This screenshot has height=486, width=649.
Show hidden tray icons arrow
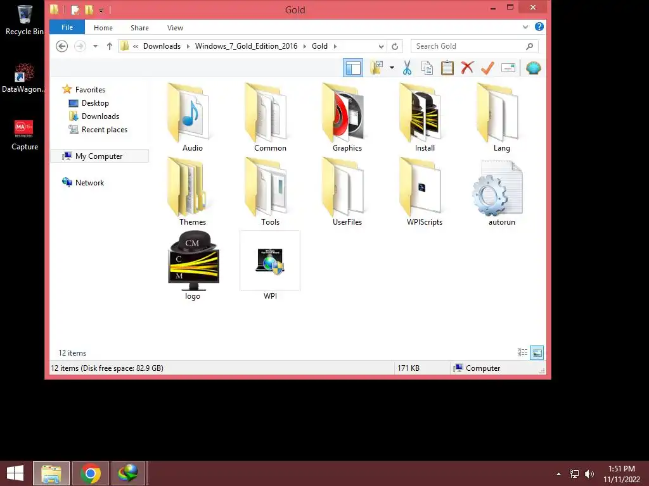click(558, 473)
